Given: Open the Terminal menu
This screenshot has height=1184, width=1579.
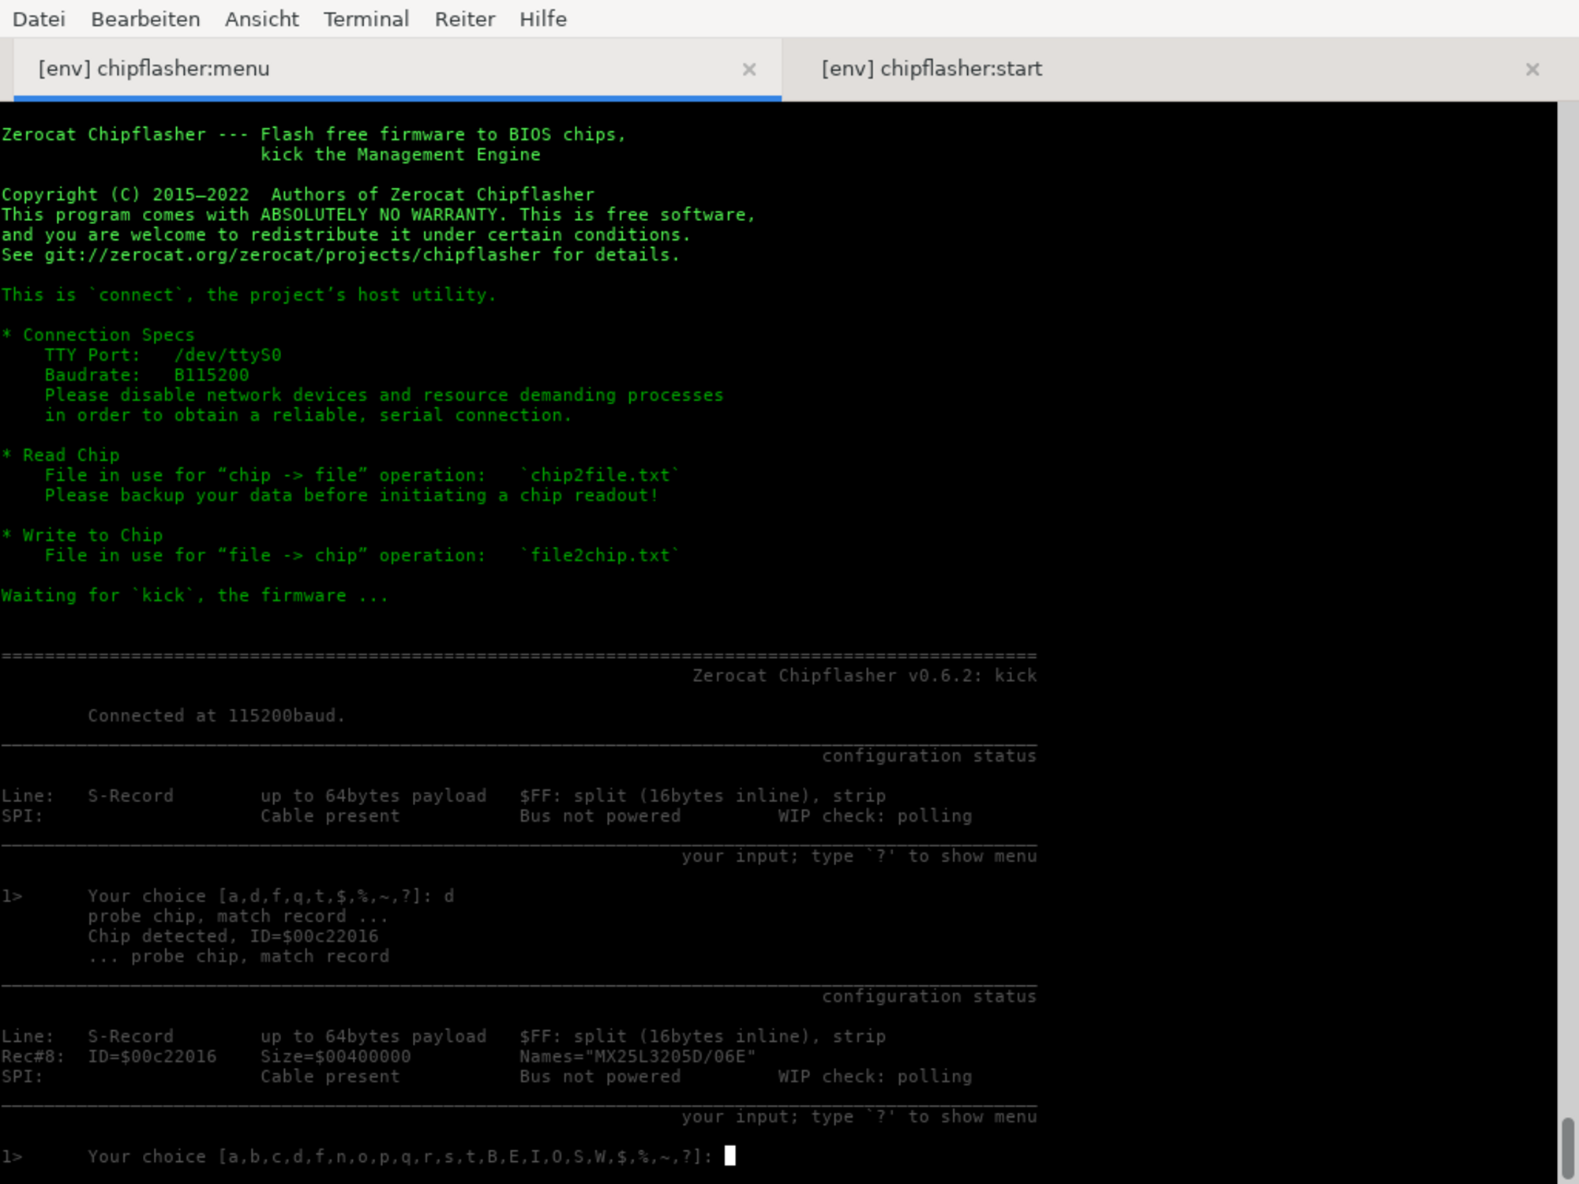Looking at the screenshot, I should click(x=366, y=19).
